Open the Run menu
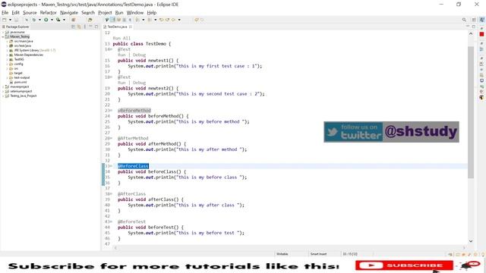486x273 pixels. pyautogui.click(x=119, y=13)
